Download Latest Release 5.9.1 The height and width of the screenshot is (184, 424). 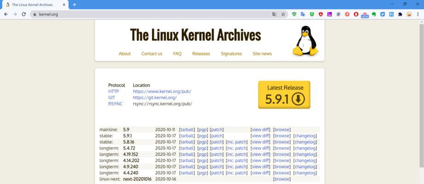coord(284,95)
